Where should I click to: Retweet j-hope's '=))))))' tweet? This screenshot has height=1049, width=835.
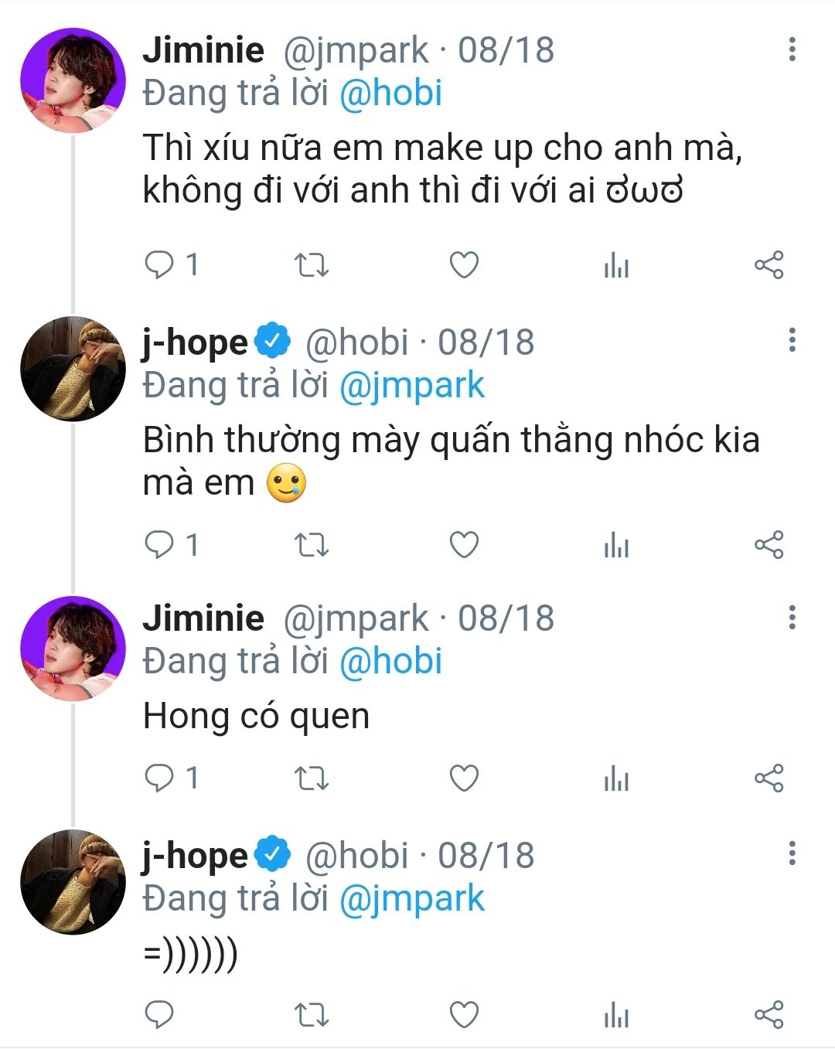pyautogui.click(x=312, y=1015)
